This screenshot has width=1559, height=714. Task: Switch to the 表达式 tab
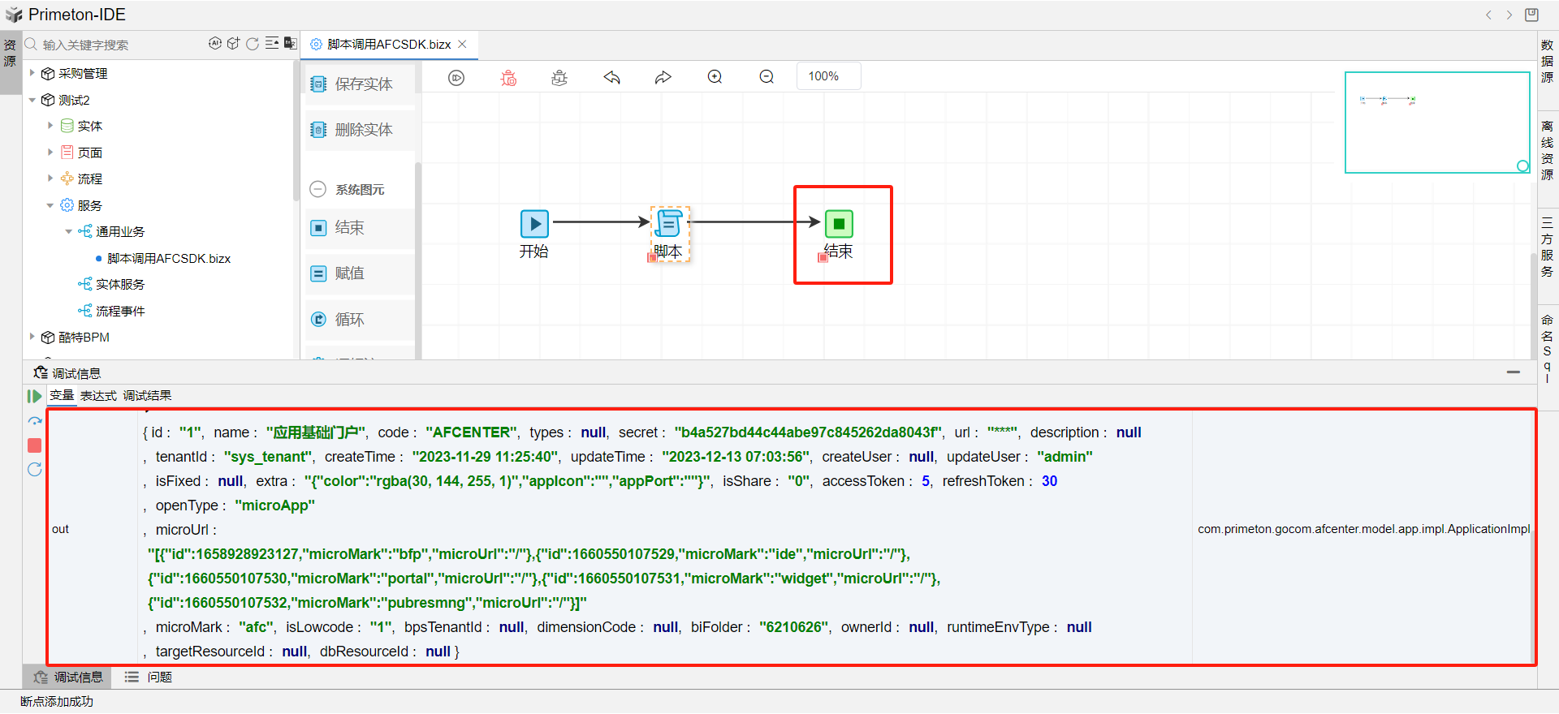[98, 396]
